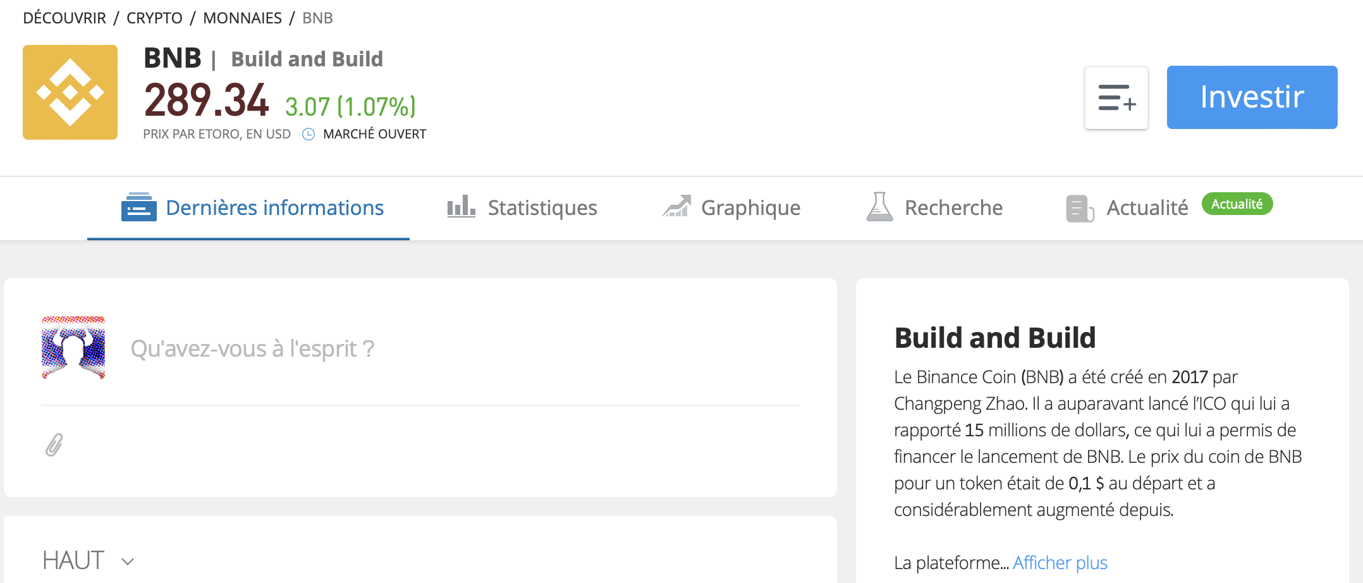Click the BNB coin logo
Screen dimensions: 1363x583
click(70, 92)
